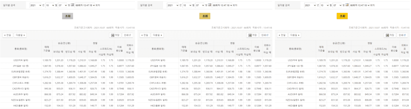Open day 07 dropdown in right panel
The height and width of the screenshot is (109, 411).
(337, 5)
